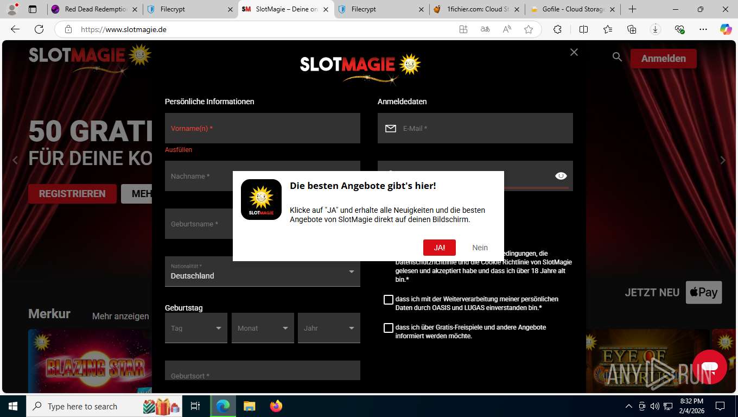This screenshot has width=738, height=417.
Task: Switch to the Gofile Cloud Storage tab
Action: [572, 9]
